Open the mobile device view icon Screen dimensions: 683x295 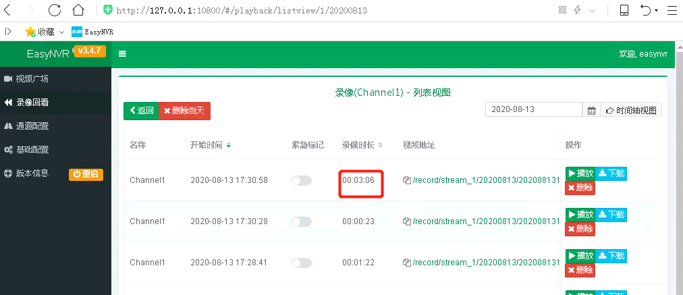point(624,10)
